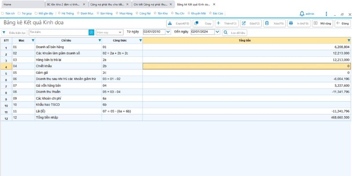The width and height of the screenshot is (352, 176).
Task: Click the Export(F8) button
Action: coord(179,23)
